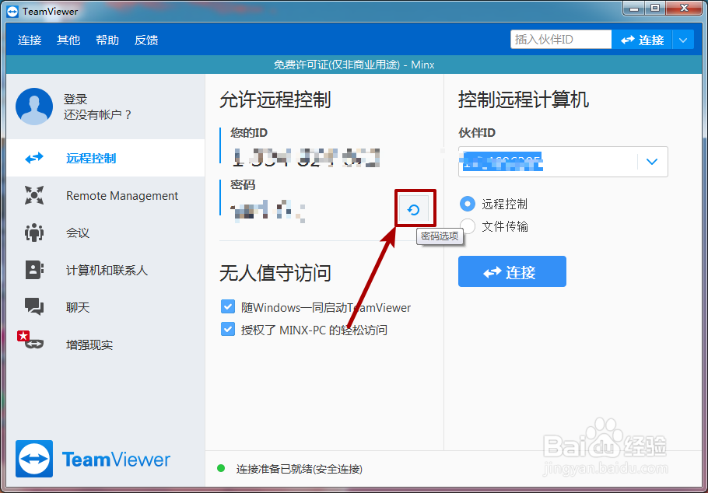The height and width of the screenshot is (493, 708).
Task: Open the 反馈 menu
Action: [146, 40]
